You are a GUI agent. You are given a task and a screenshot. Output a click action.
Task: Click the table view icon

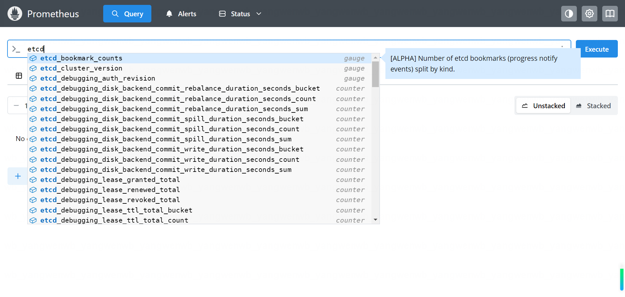point(19,76)
